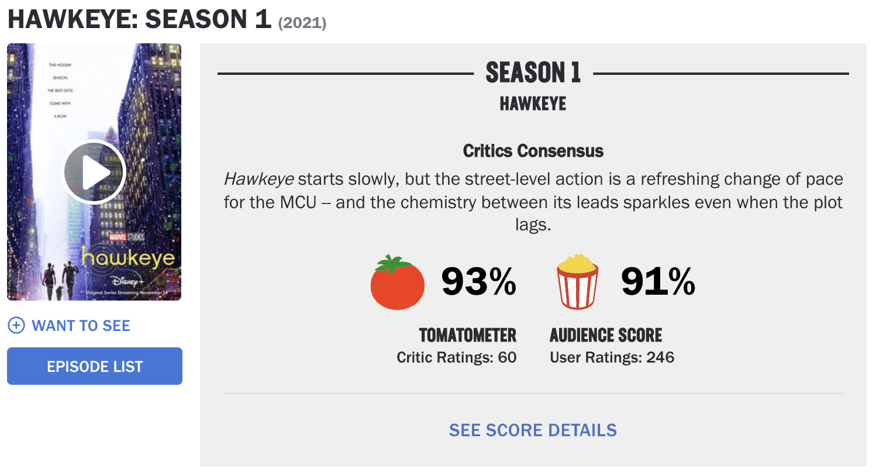
Task: Click the popcorn bucket audience icon
Action: 578,282
